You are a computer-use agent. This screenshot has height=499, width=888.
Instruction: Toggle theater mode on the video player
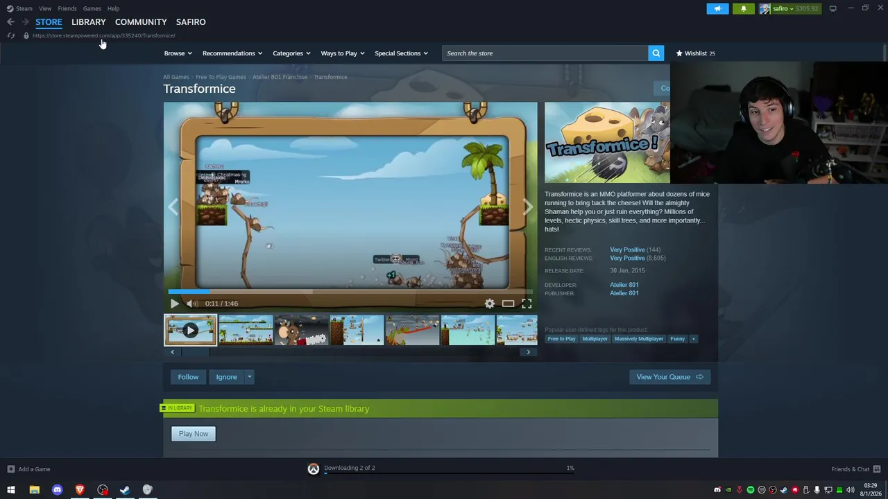point(508,304)
